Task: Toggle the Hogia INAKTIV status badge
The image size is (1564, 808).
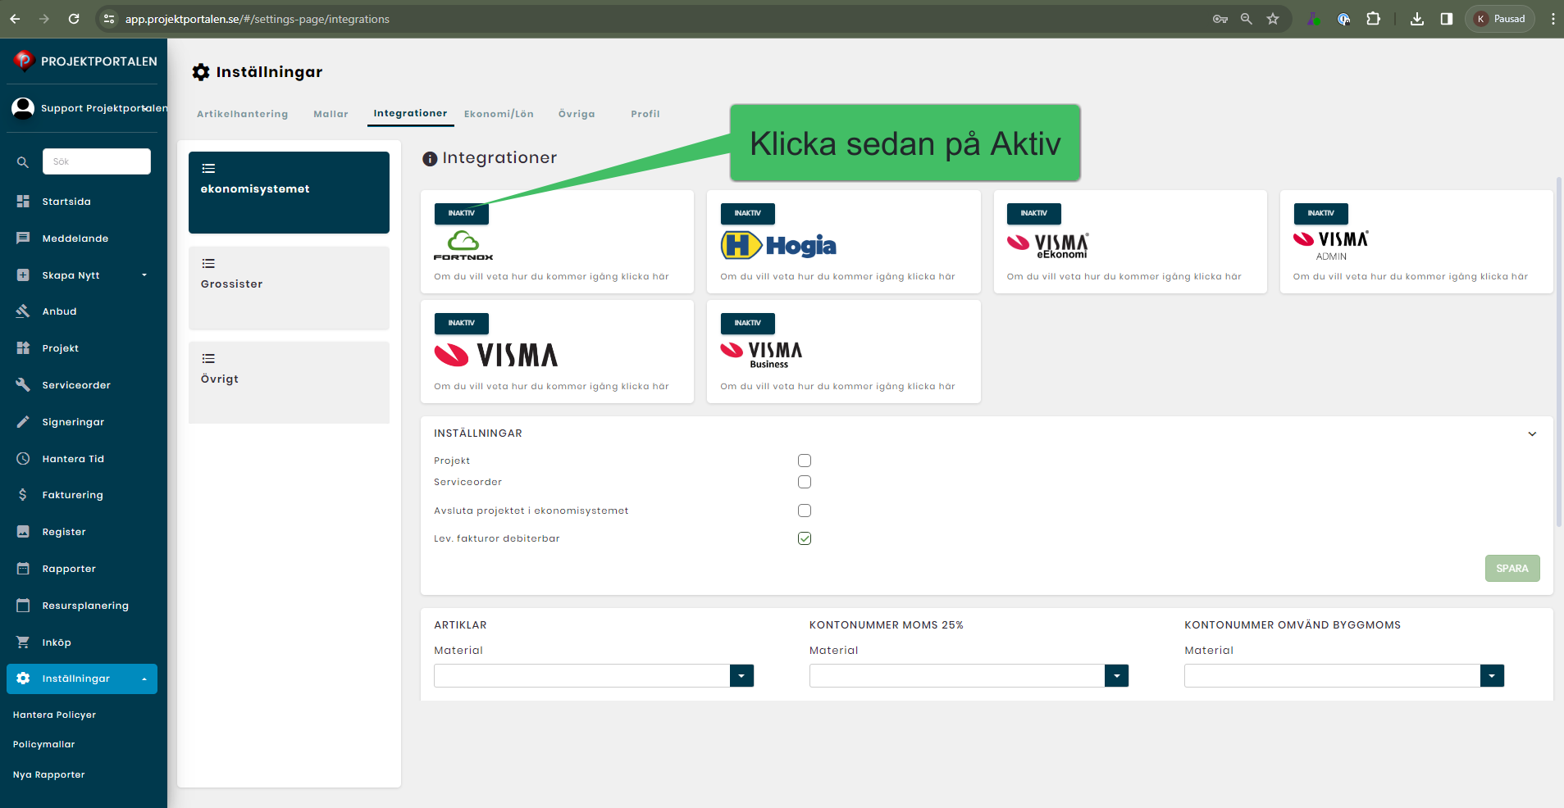Action: (748, 213)
